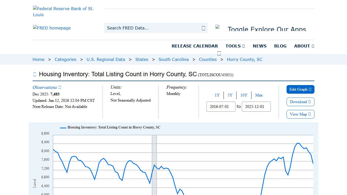347x195 pixels.
Task: Click the start date input field
Action: pos(221,107)
